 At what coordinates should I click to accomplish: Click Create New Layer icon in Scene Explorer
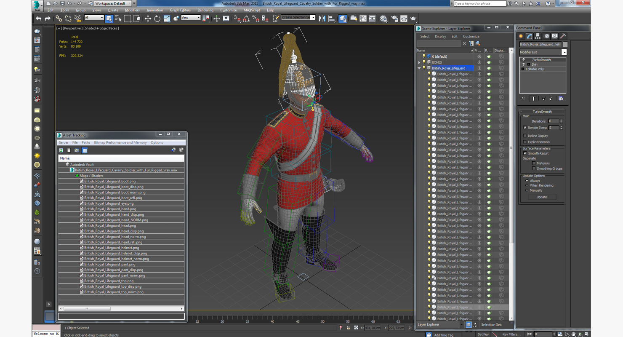(478, 43)
